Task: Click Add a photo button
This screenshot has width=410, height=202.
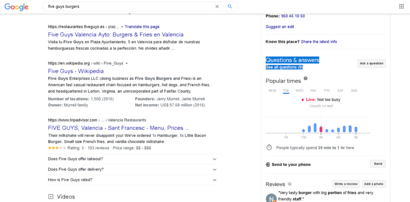Action: coord(374,184)
